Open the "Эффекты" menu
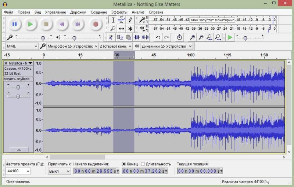Image resolution: width=294 pixels, height=187 pixels. (119, 12)
